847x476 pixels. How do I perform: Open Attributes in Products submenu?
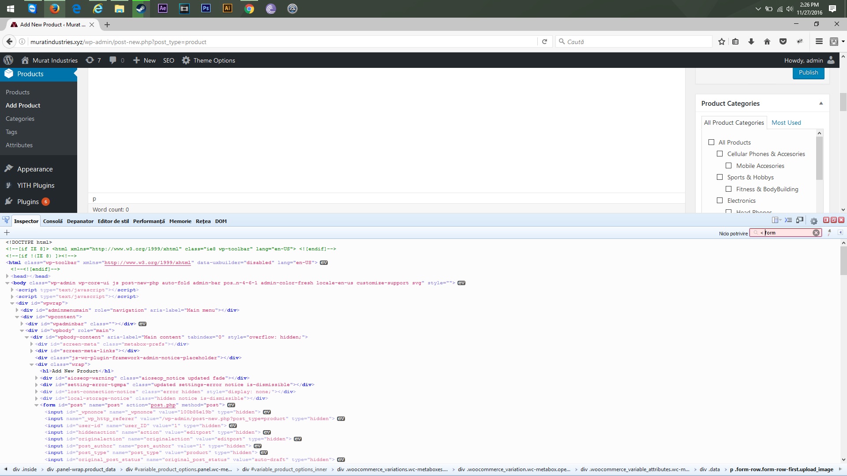coord(19,145)
